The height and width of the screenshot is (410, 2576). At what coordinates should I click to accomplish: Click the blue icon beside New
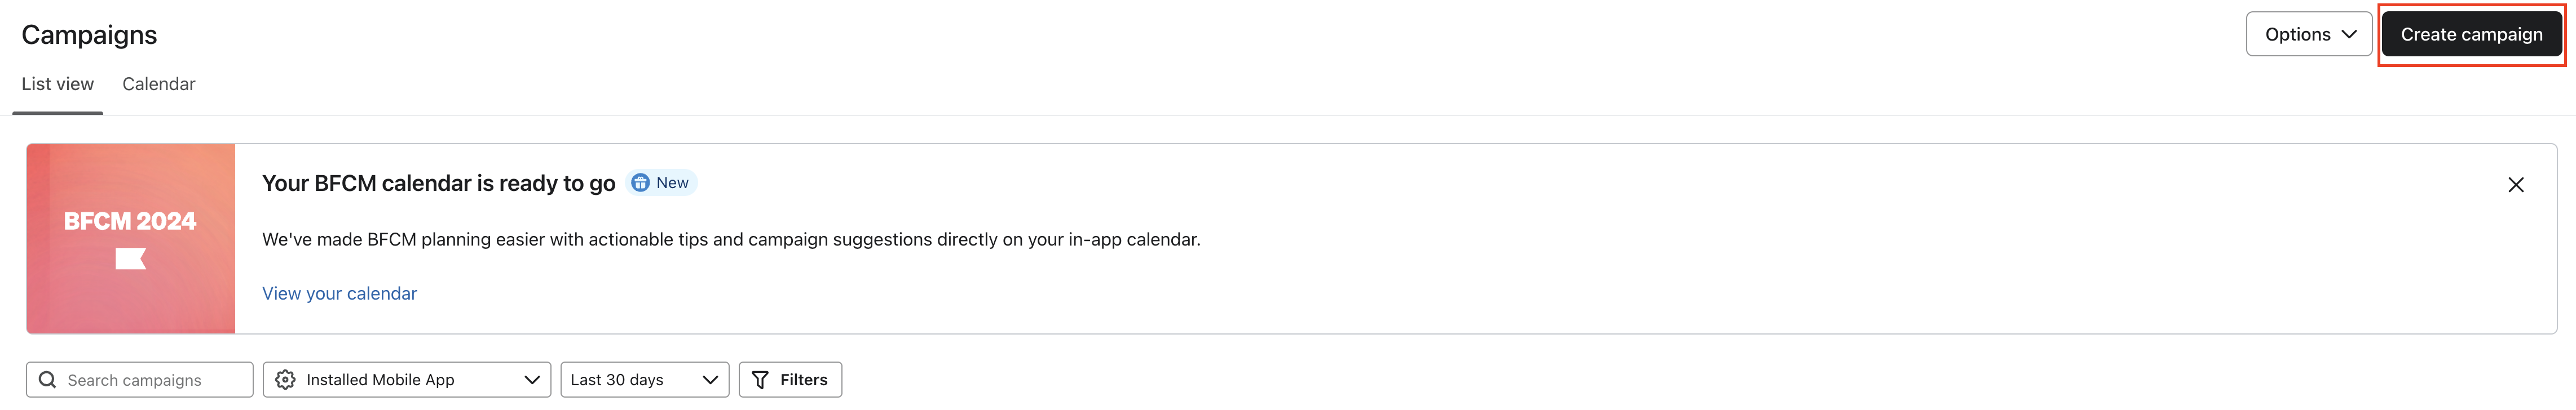click(x=640, y=184)
